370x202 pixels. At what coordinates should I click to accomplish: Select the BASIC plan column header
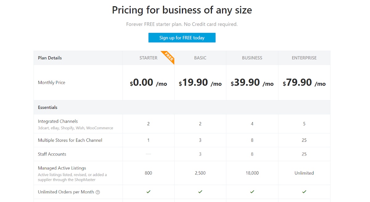point(200,58)
